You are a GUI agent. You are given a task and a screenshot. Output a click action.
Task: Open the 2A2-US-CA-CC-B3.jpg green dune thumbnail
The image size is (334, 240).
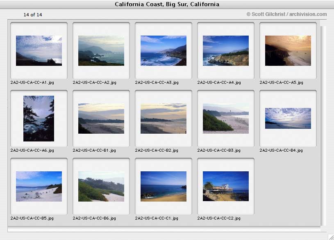pos(226,119)
